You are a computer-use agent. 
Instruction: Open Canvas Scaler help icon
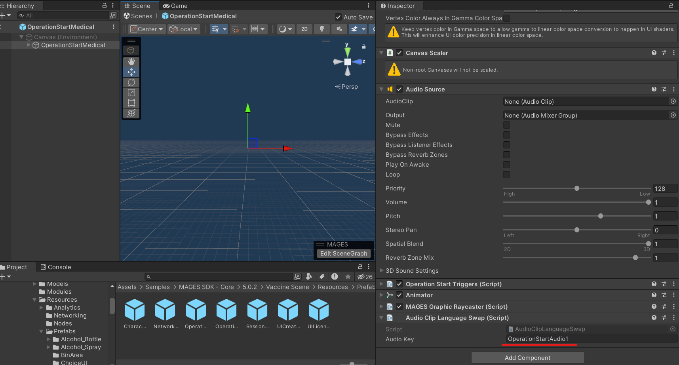(654, 53)
